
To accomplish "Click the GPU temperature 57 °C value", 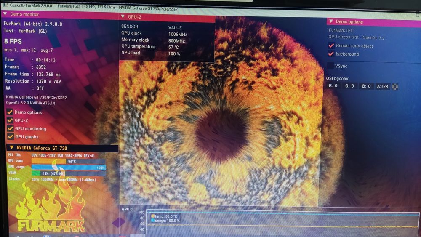I will 173,47.
